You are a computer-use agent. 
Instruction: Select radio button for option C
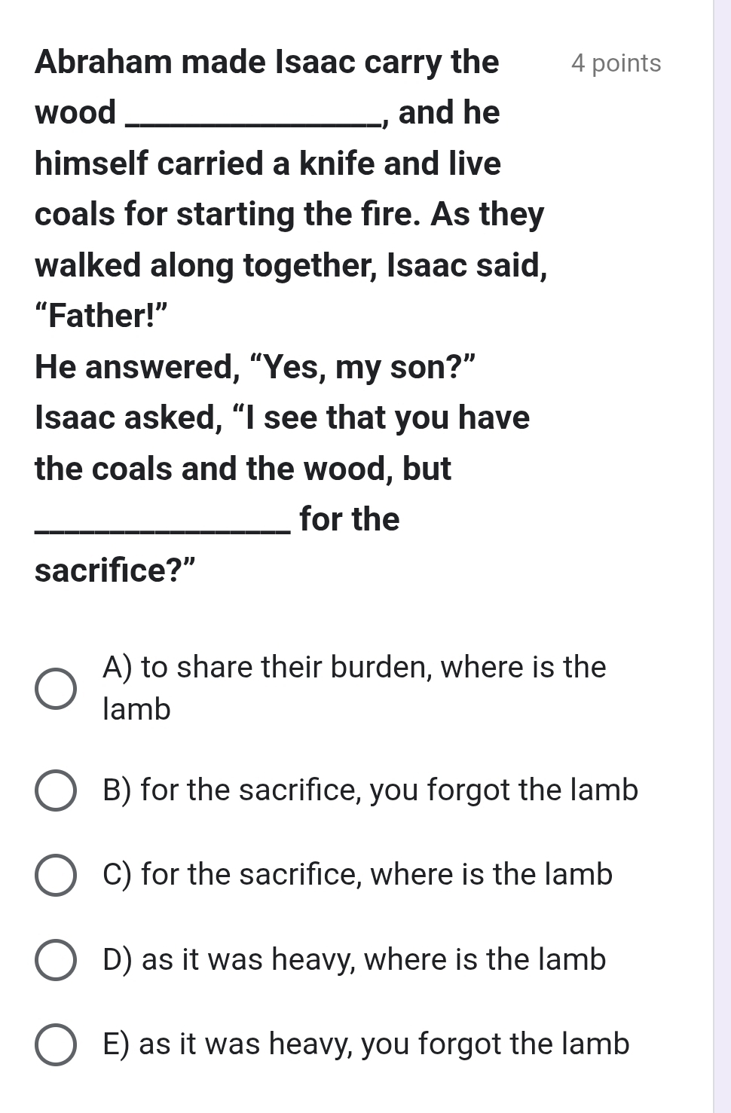pos(56,876)
